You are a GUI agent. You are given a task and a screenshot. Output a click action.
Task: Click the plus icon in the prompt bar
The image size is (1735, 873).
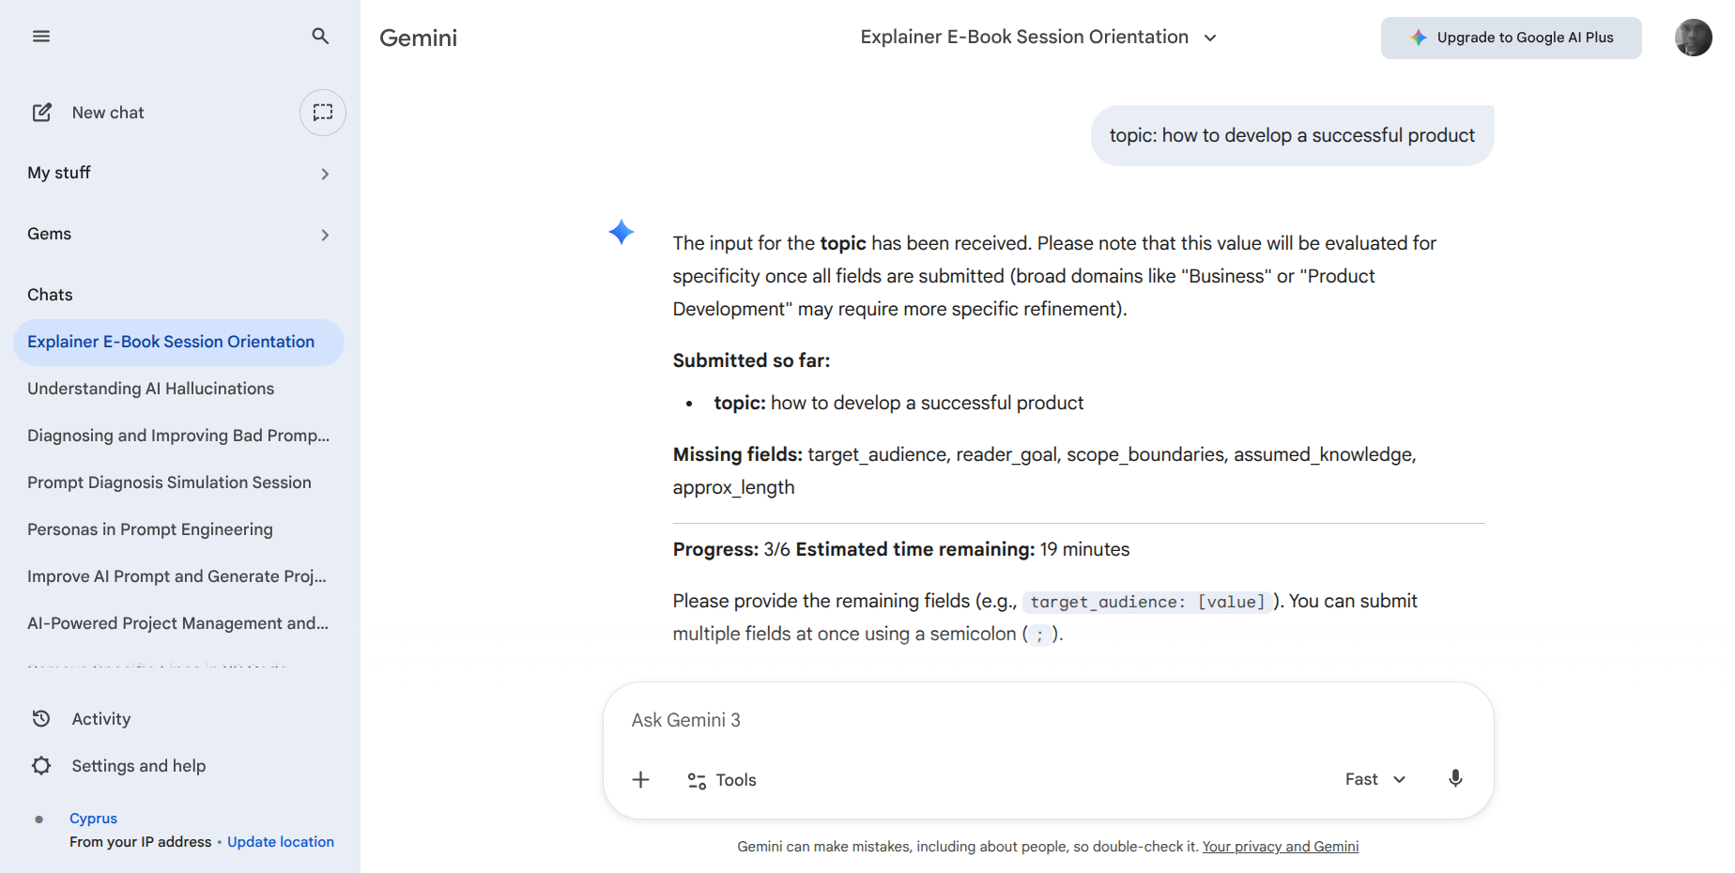(641, 779)
